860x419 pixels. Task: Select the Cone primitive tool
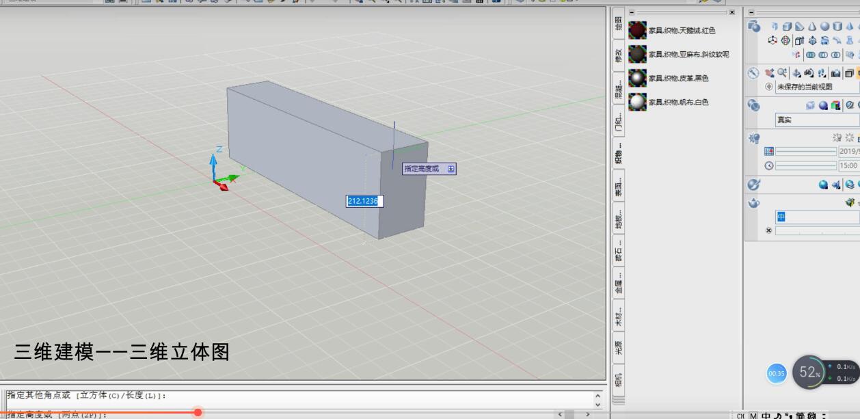coord(812,27)
